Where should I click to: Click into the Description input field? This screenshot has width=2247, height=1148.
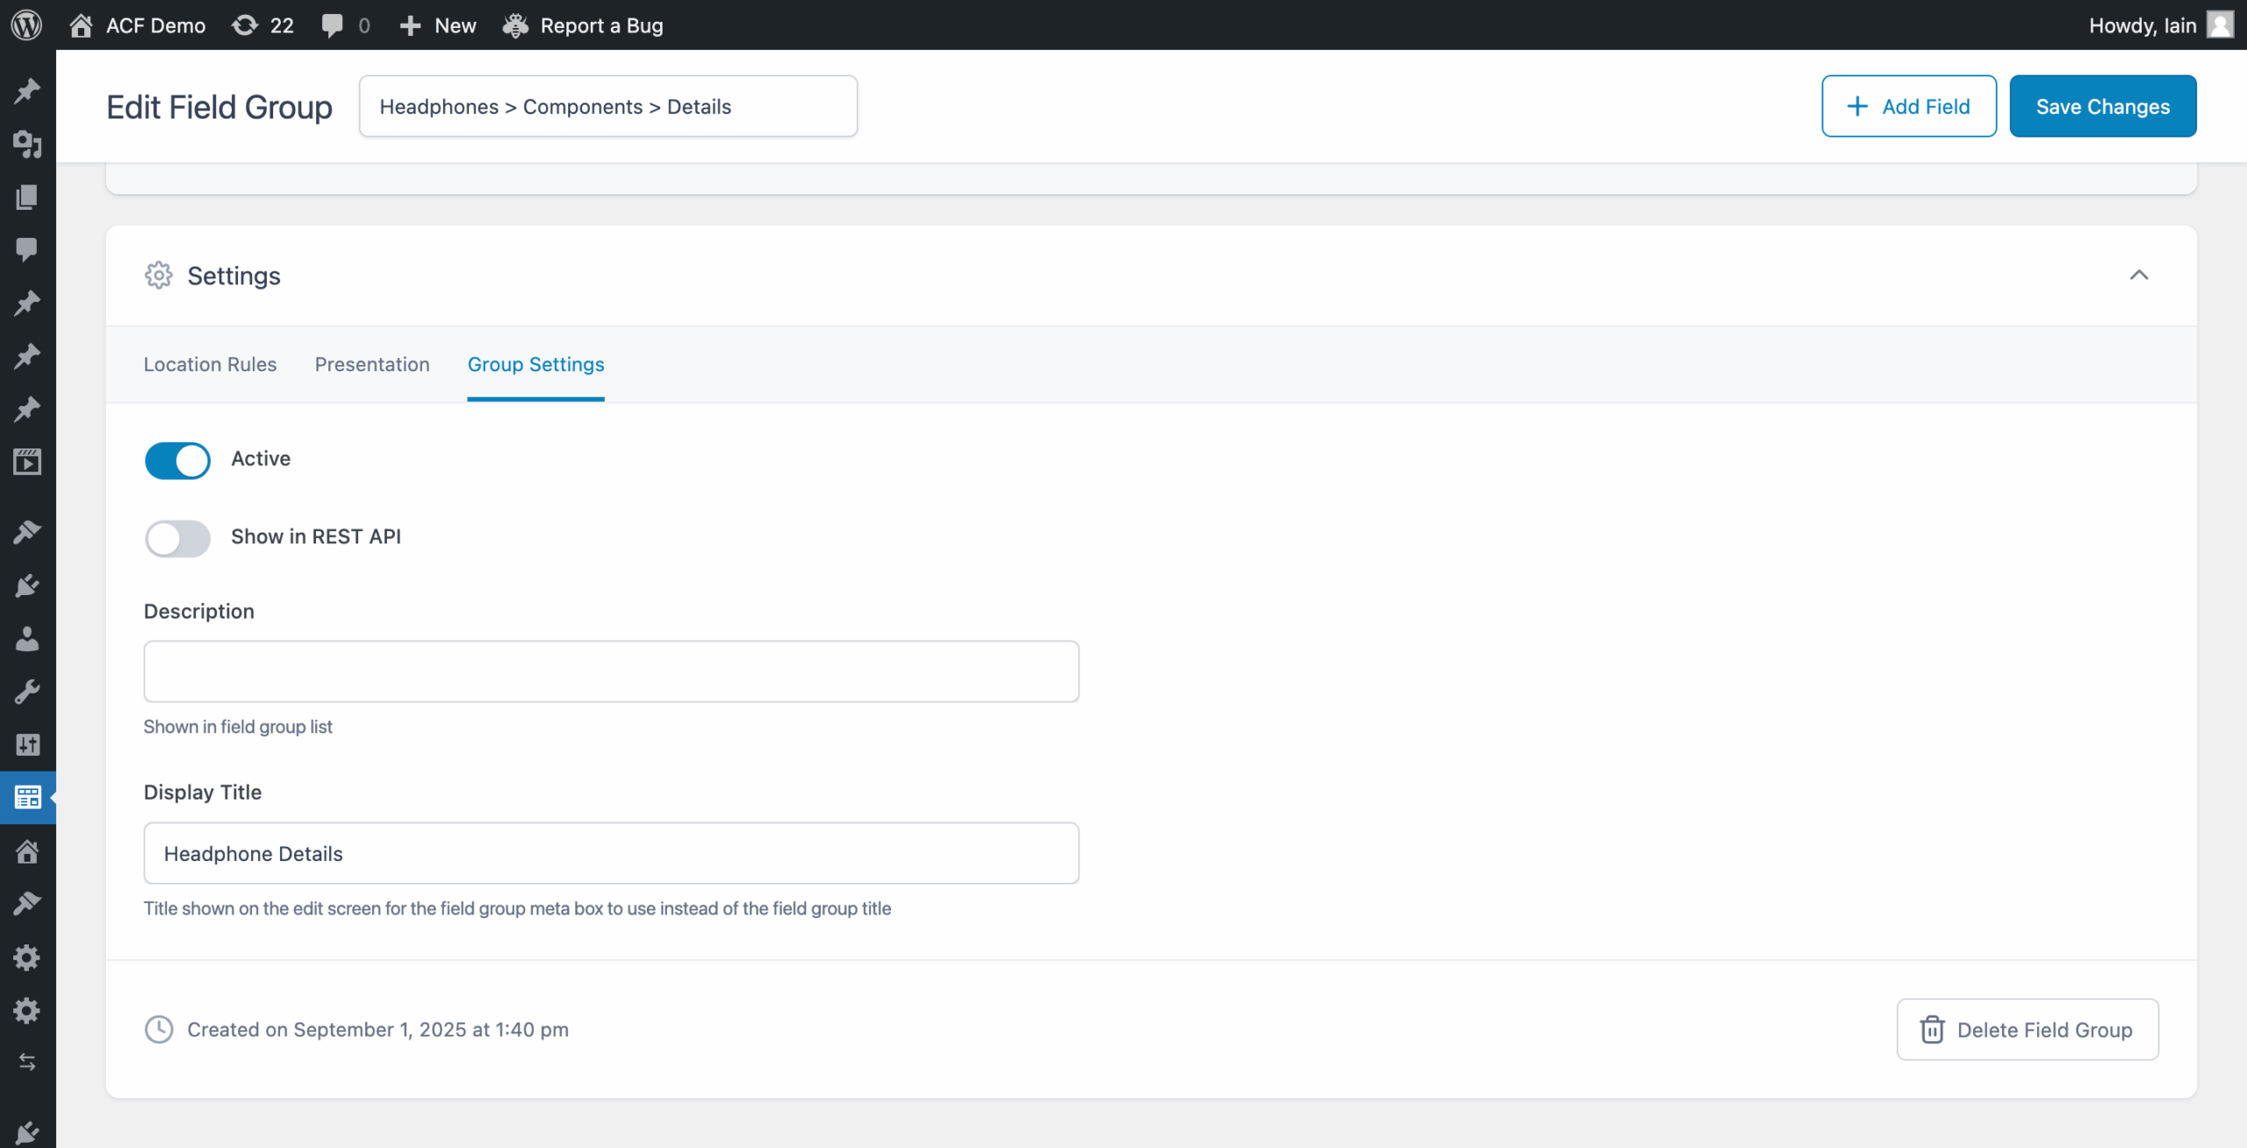click(611, 671)
